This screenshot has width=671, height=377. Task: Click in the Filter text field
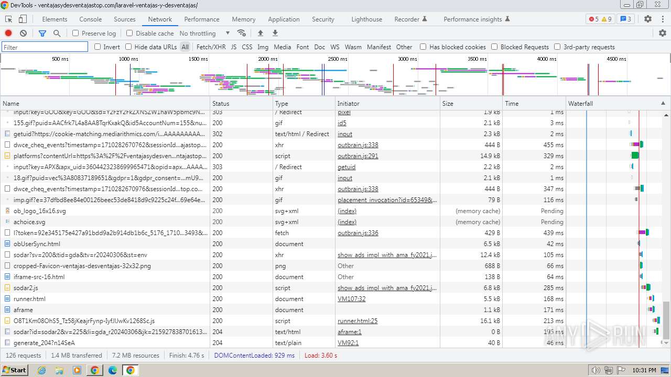[x=45, y=47]
